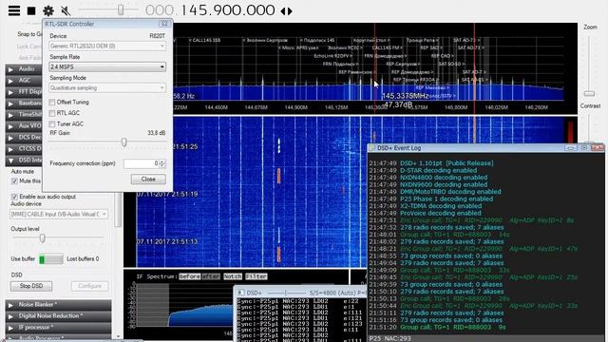This screenshot has width=608, height=342.
Task: Toggle the Use buffer switch
Action: (51, 259)
